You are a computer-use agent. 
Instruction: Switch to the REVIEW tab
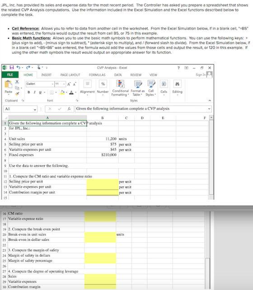pos(136,75)
